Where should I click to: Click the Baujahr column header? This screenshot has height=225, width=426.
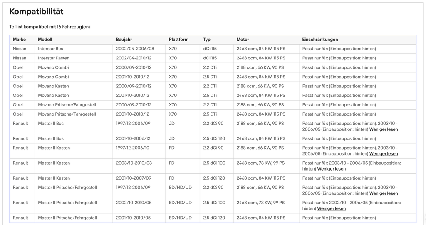124,40
